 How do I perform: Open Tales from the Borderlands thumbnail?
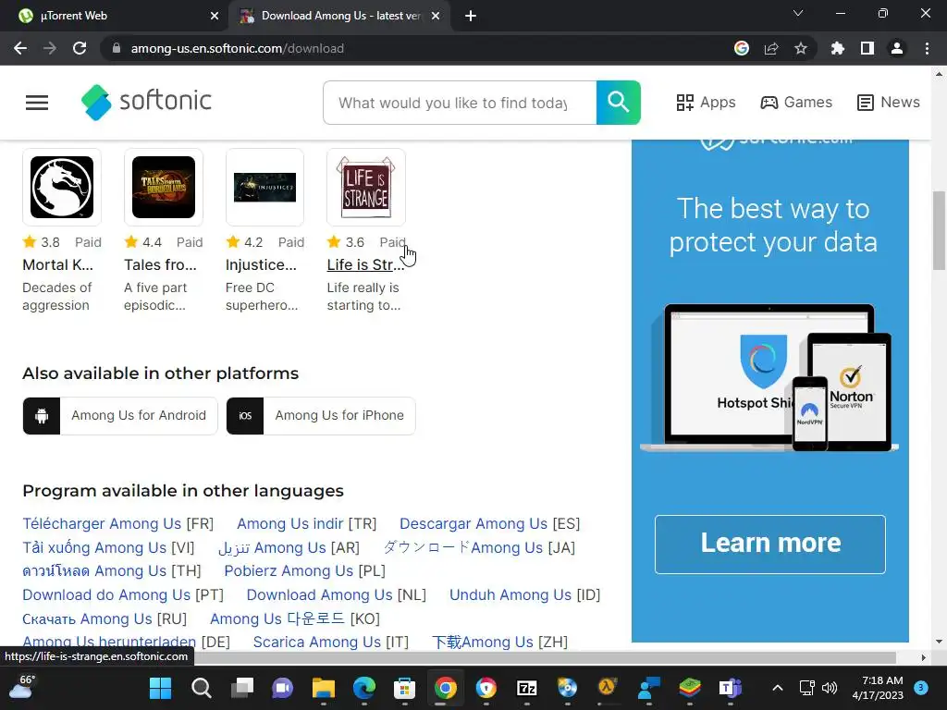[164, 187]
